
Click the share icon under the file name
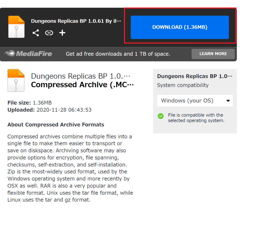tap(36, 33)
